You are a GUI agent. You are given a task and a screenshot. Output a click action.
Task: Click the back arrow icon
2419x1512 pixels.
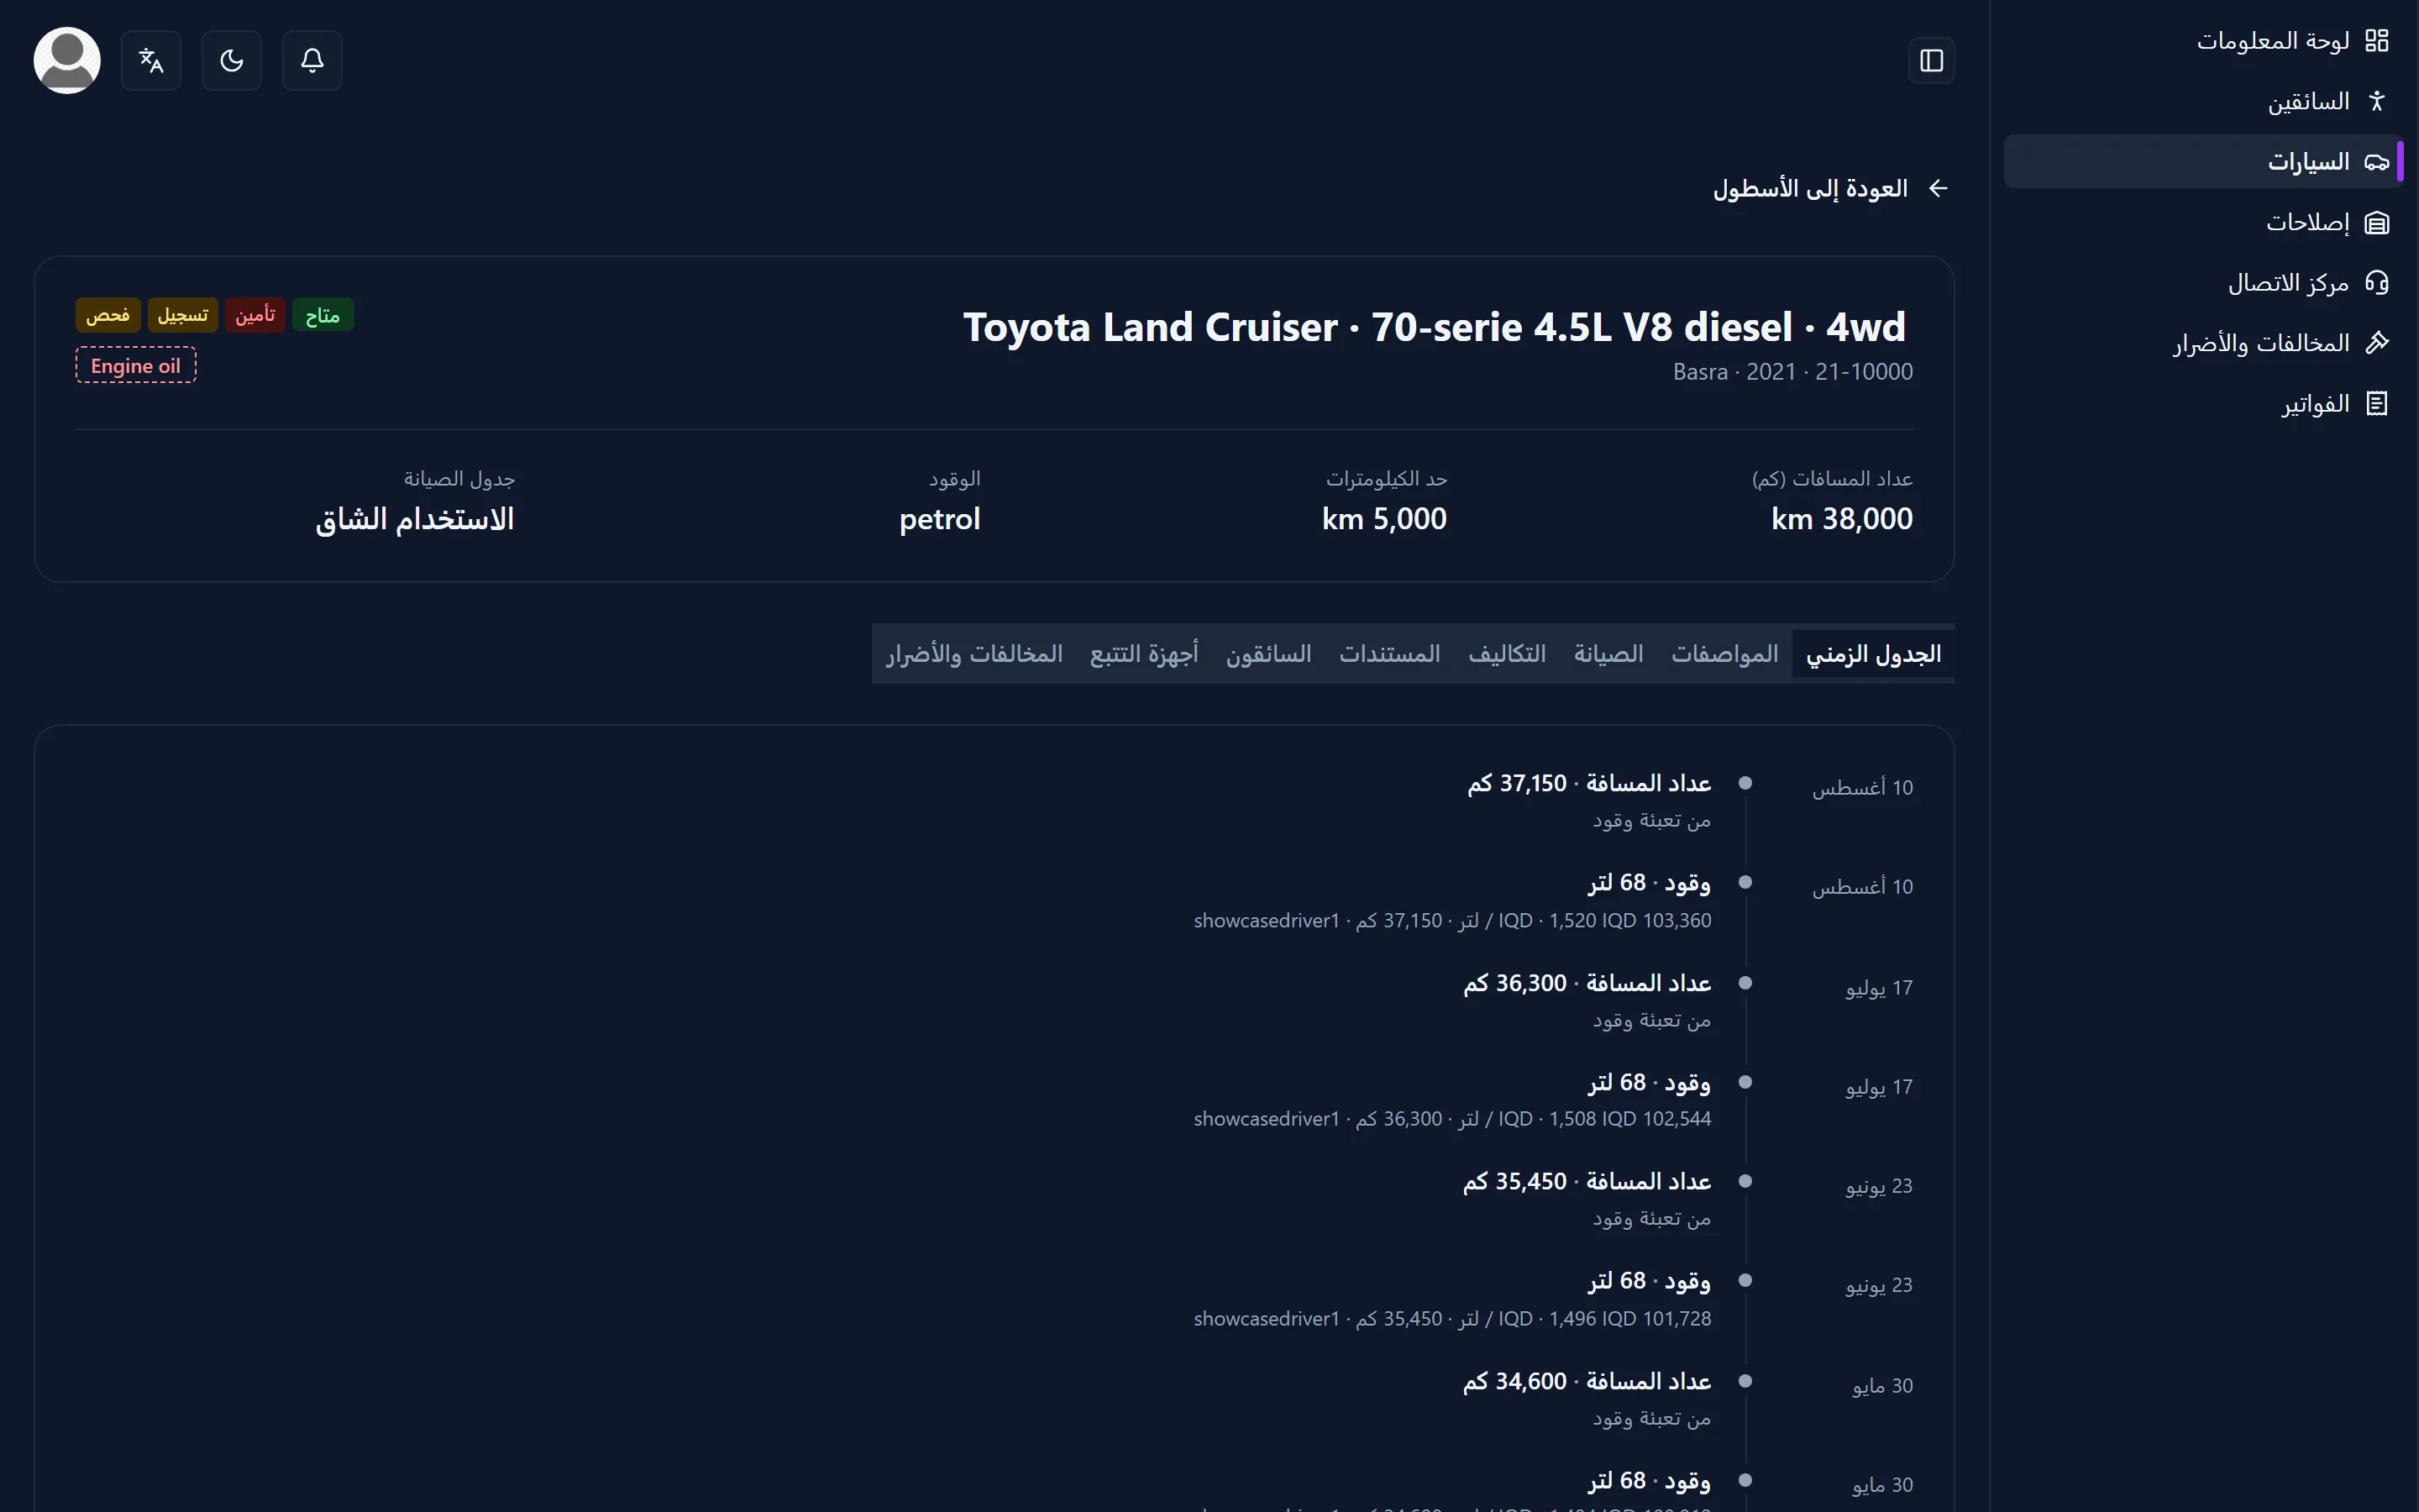[1939, 188]
